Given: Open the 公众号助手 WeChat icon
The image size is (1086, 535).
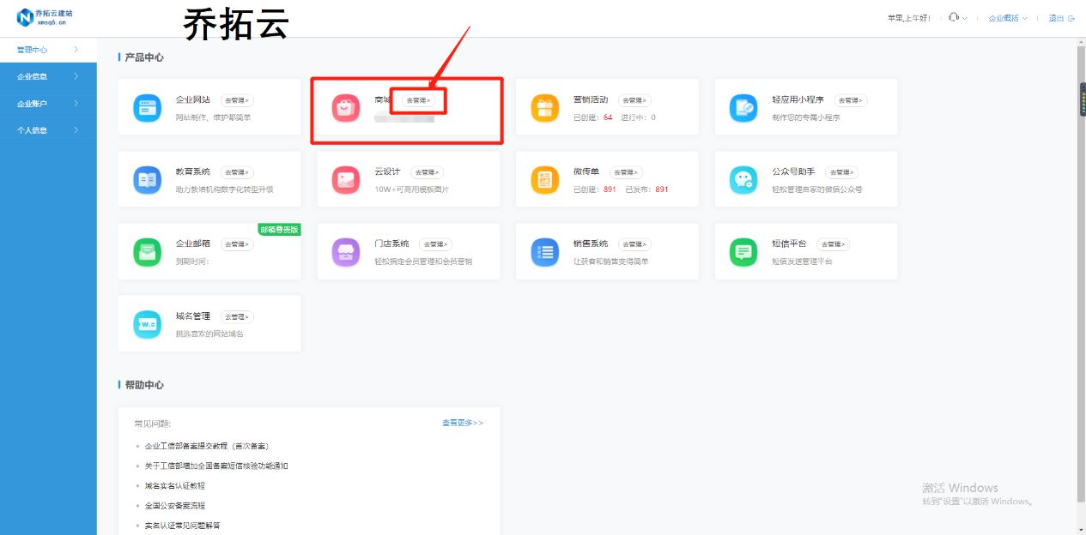Looking at the screenshot, I should (x=742, y=179).
